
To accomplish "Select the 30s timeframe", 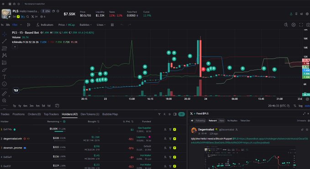I will click(x=8, y=25).
